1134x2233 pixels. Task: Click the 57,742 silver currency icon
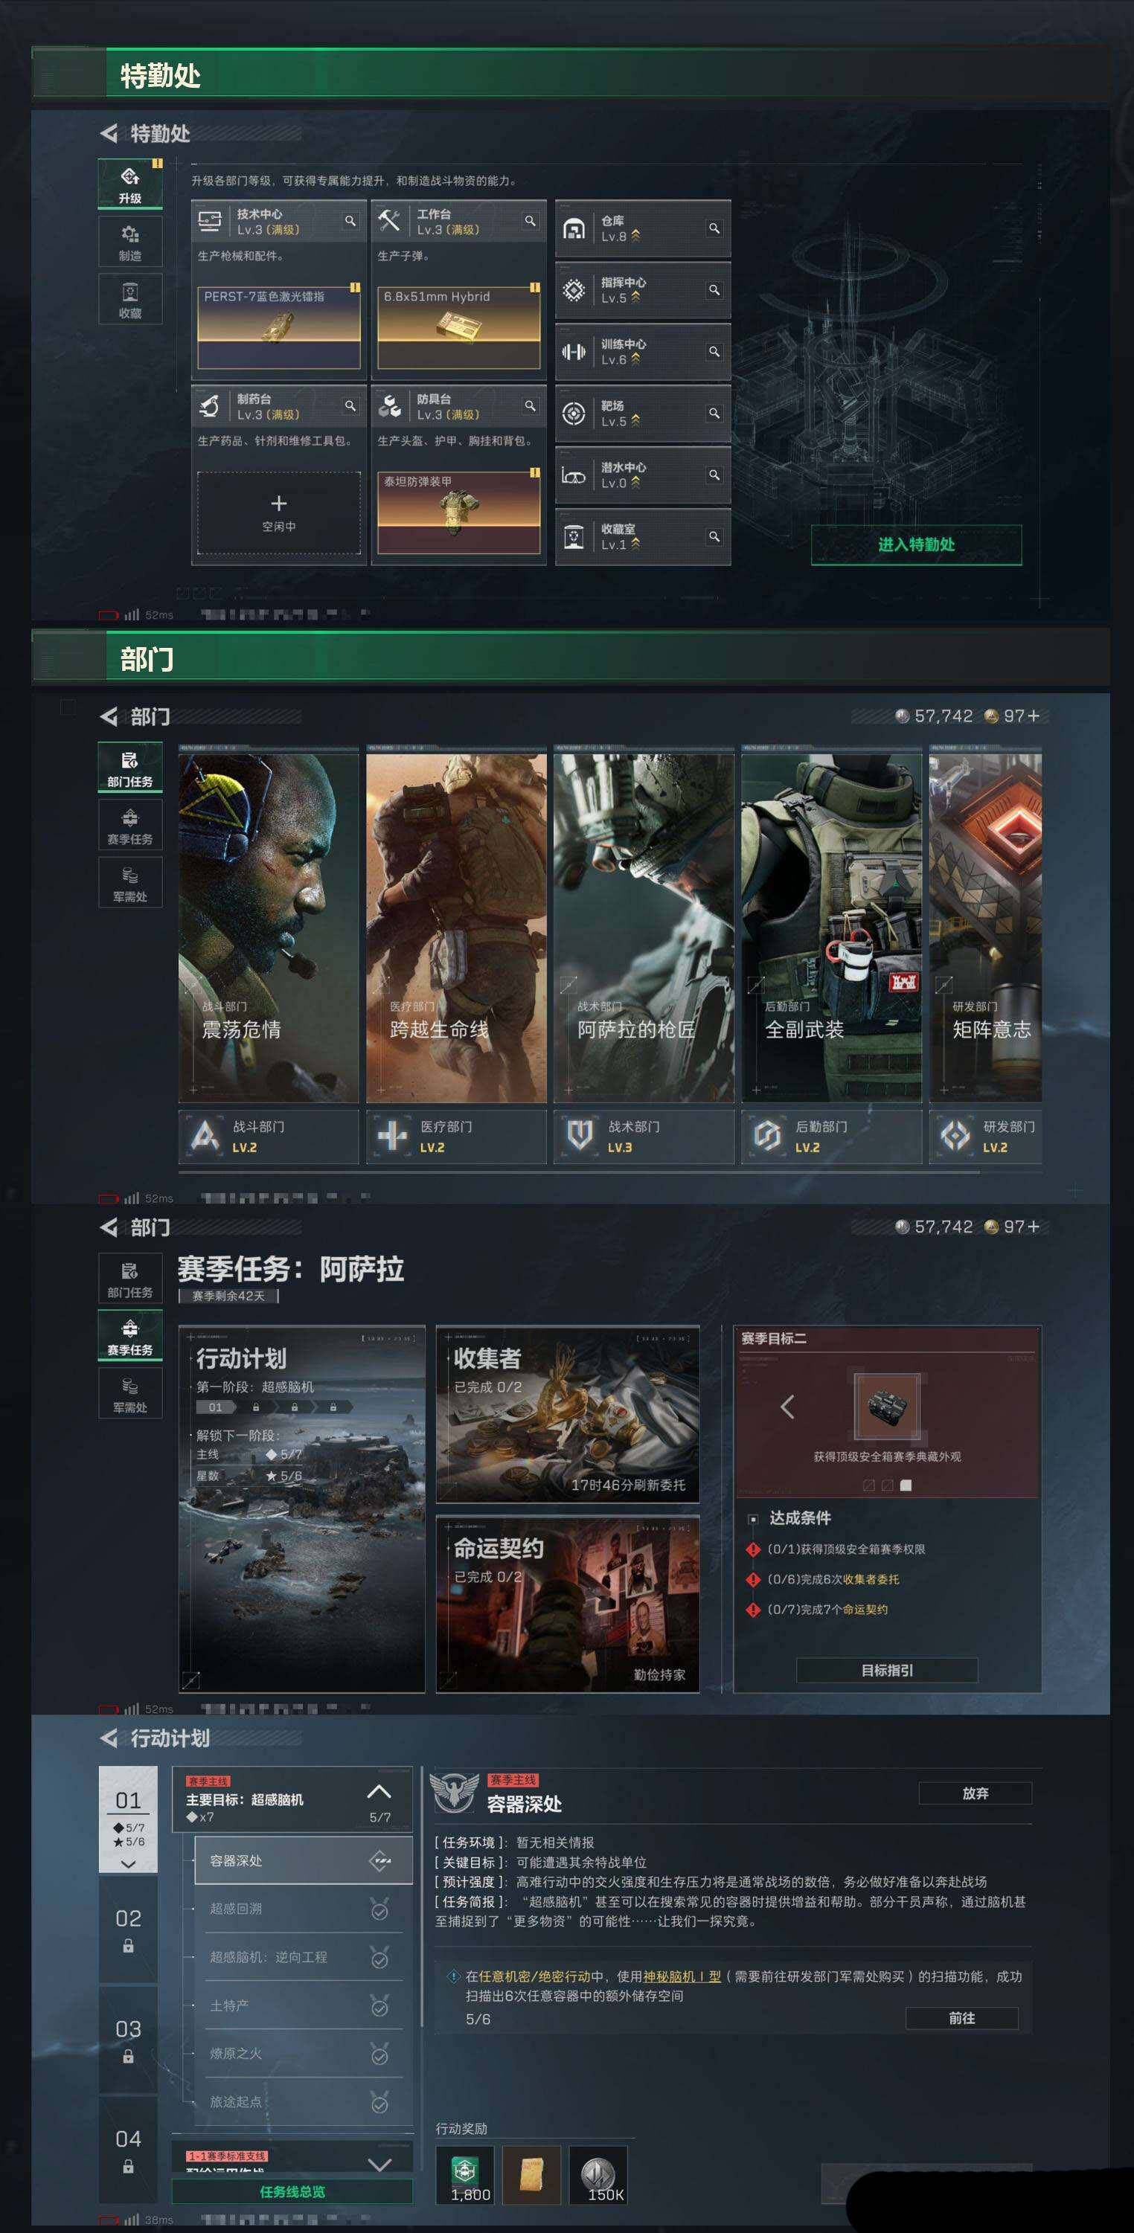pos(903,716)
